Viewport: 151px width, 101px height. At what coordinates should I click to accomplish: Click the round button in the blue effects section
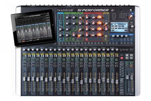point(113,39)
